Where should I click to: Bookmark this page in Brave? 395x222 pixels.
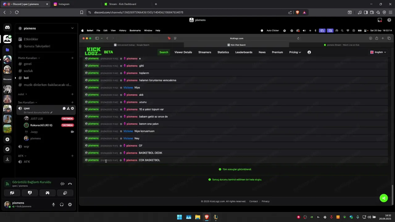click(x=81, y=12)
